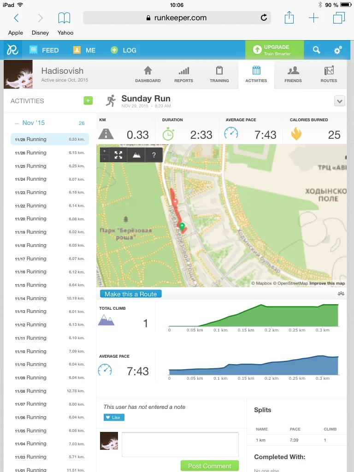Open settings gear in Runkeeper header
The width and height of the screenshot is (354, 472).
tap(338, 50)
